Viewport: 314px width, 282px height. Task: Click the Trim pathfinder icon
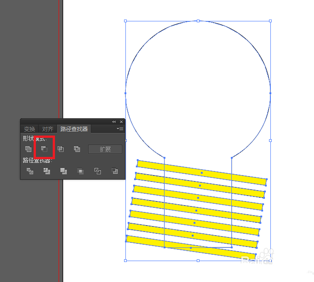pyautogui.click(x=47, y=171)
